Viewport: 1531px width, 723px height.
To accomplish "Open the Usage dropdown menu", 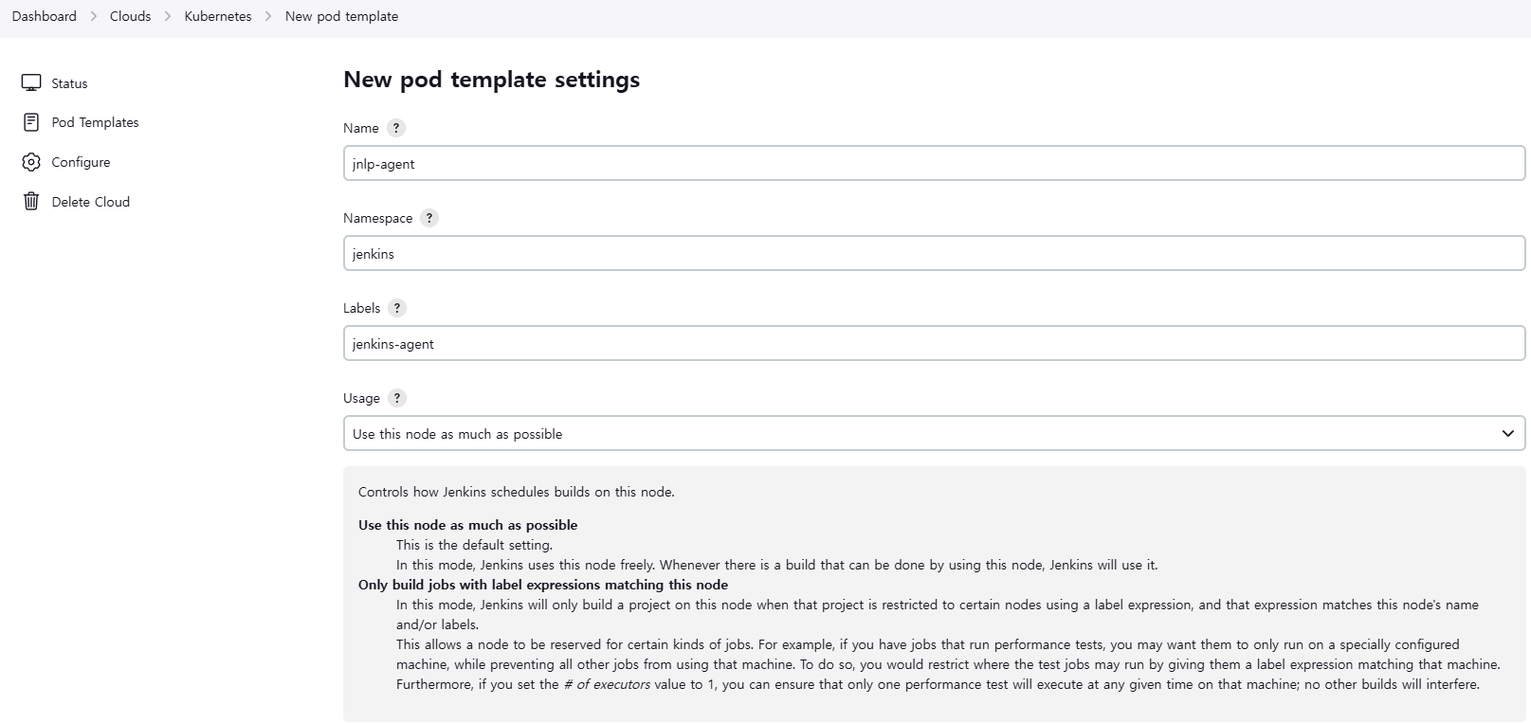I will click(934, 433).
